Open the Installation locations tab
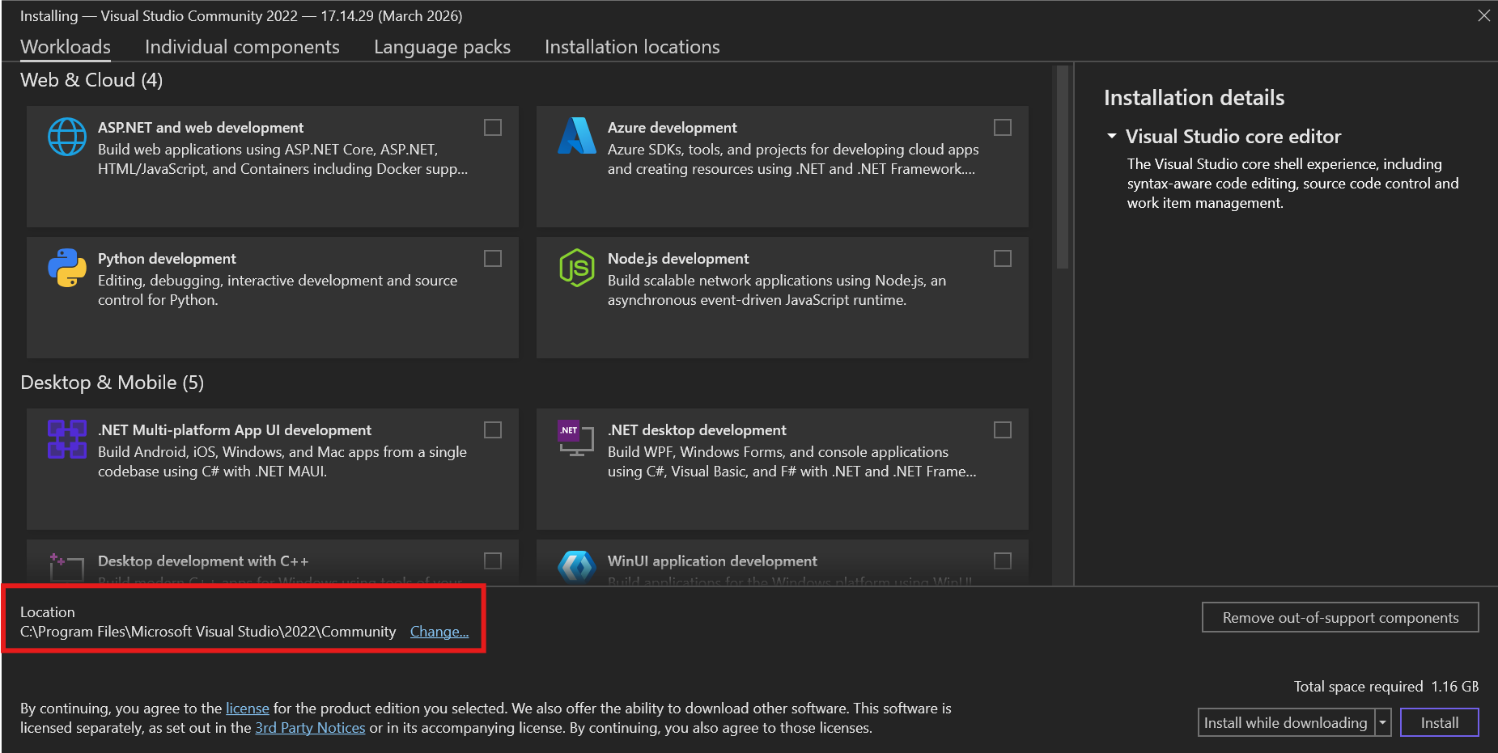 pos(632,47)
